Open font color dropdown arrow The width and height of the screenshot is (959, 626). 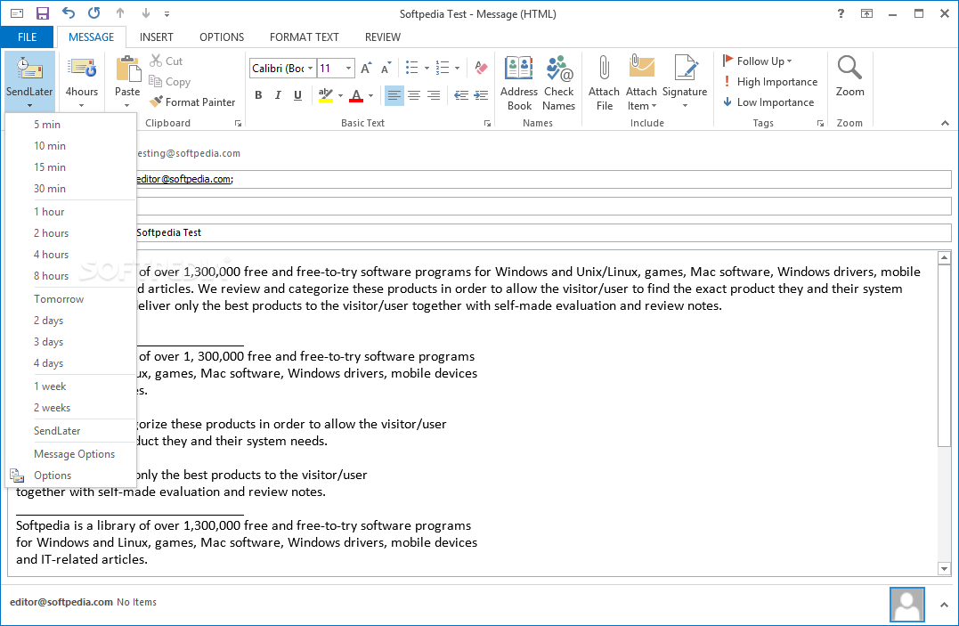(x=370, y=95)
